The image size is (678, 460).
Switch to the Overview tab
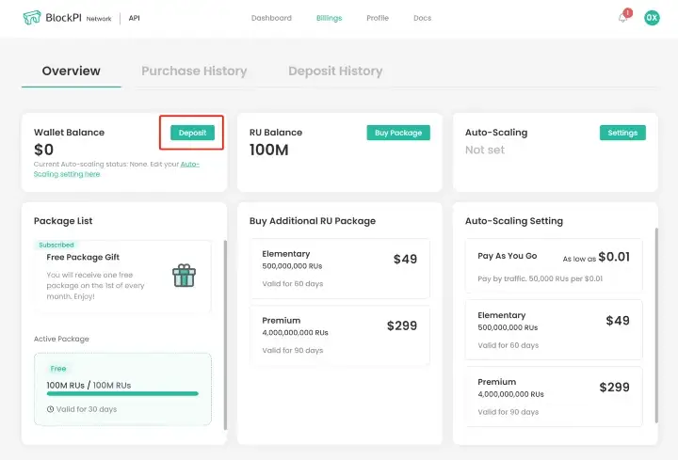point(72,71)
